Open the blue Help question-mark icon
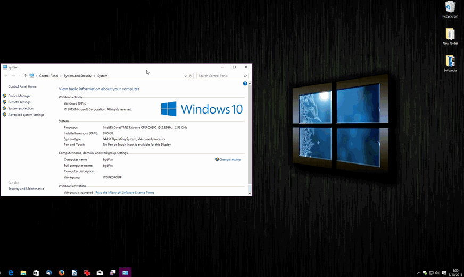The width and height of the screenshot is (464, 277). (x=245, y=83)
